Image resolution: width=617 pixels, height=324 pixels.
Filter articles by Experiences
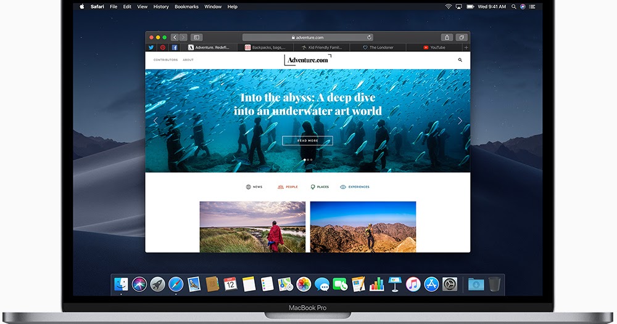[355, 187]
